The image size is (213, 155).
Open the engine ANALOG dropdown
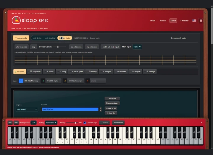(27, 109)
